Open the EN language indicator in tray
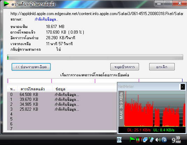187x145 pixels. point(119,140)
